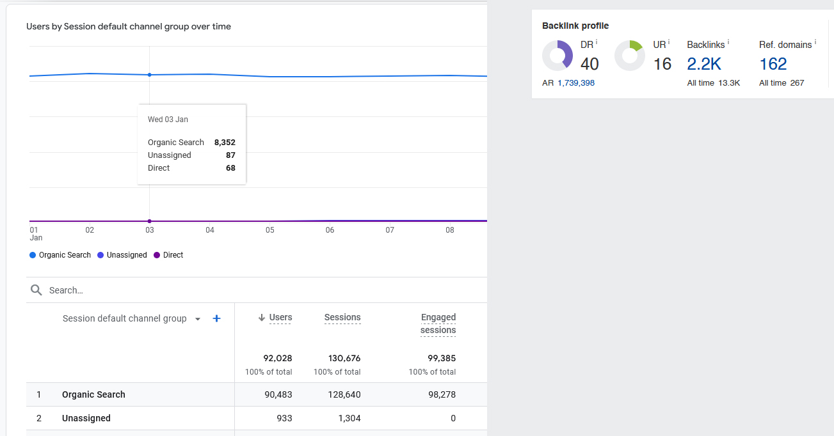
Task: Click the tooltip Organic Search value 8,352
Action: coord(225,143)
